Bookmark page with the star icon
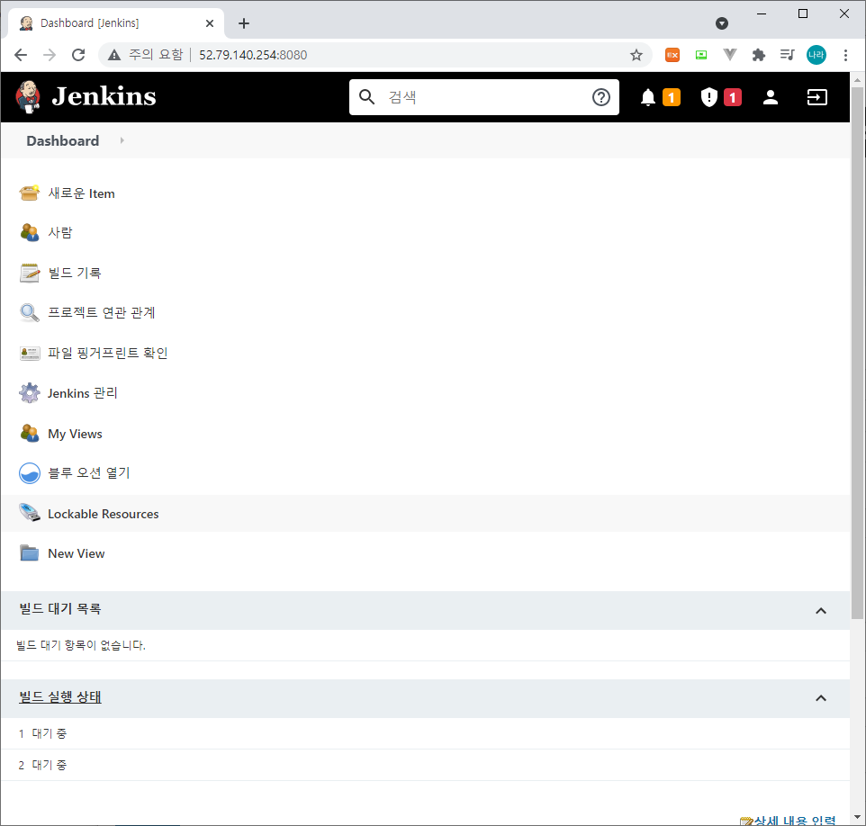This screenshot has width=866, height=826. point(636,55)
